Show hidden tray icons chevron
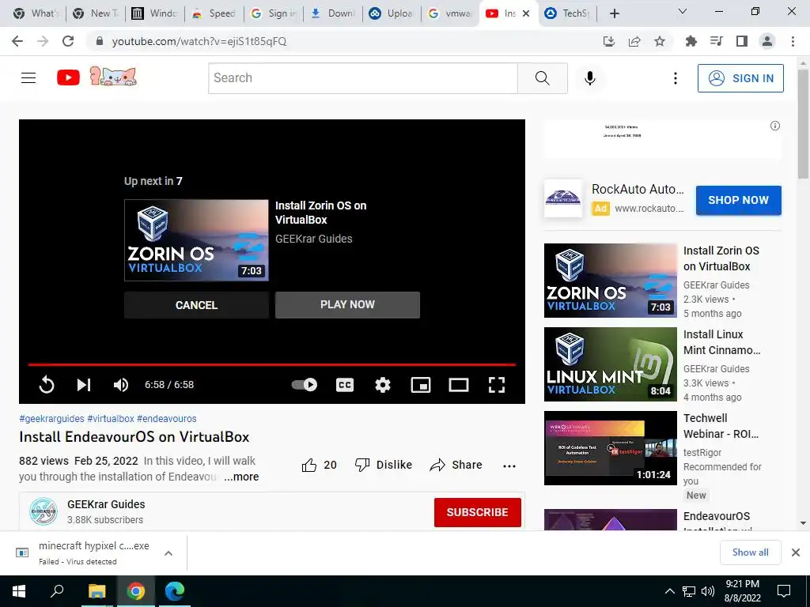 click(669, 591)
